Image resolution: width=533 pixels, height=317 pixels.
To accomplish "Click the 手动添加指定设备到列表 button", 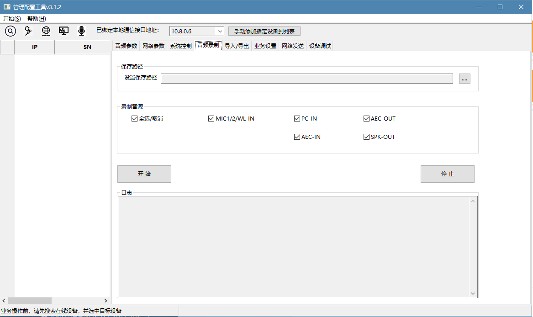I will point(264,31).
